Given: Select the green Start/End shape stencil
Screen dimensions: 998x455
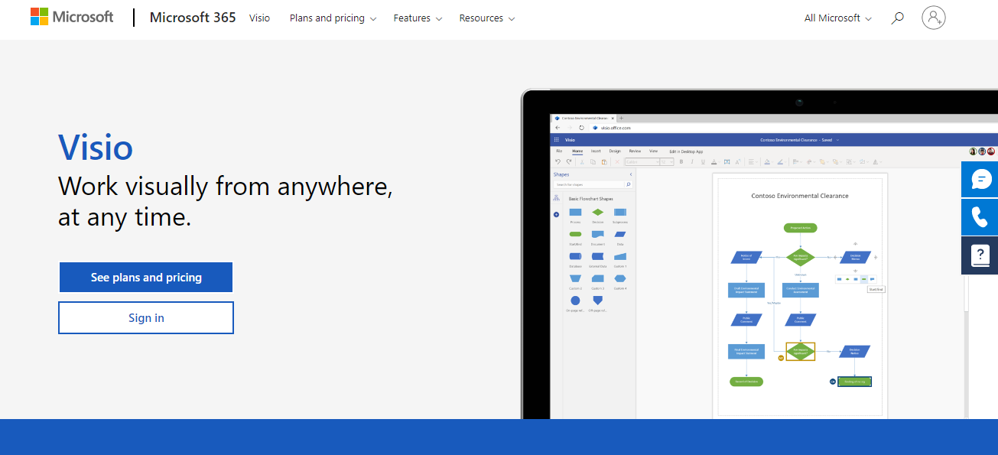Looking at the screenshot, I should tap(575, 234).
